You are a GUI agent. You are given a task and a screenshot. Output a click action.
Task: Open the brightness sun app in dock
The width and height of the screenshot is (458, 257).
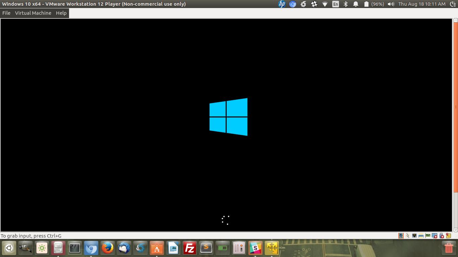tap(42, 248)
